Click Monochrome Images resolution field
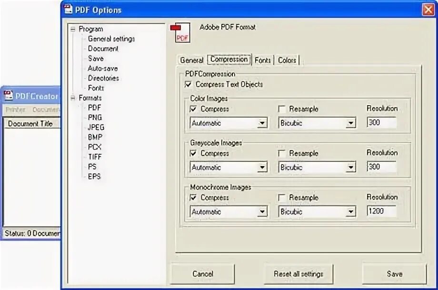 pos(381,211)
